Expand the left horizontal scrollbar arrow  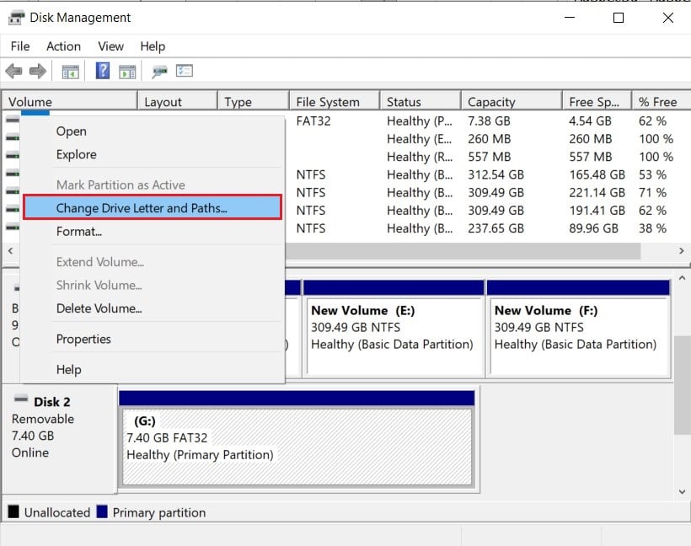pos(7,250)
